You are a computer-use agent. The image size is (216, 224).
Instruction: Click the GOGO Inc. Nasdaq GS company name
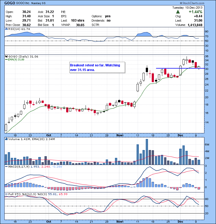pos(31,3)
